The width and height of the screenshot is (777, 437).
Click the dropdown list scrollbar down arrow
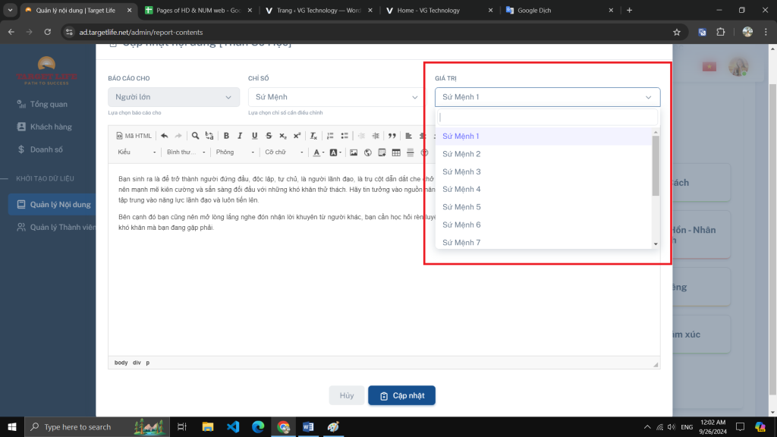[x=656, y=244]
